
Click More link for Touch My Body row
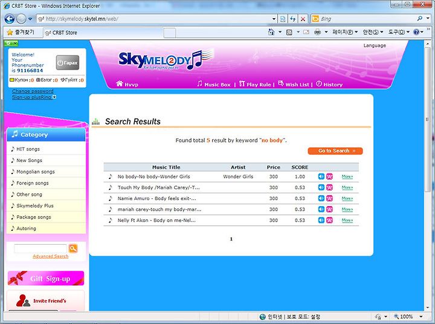point(347,187)
